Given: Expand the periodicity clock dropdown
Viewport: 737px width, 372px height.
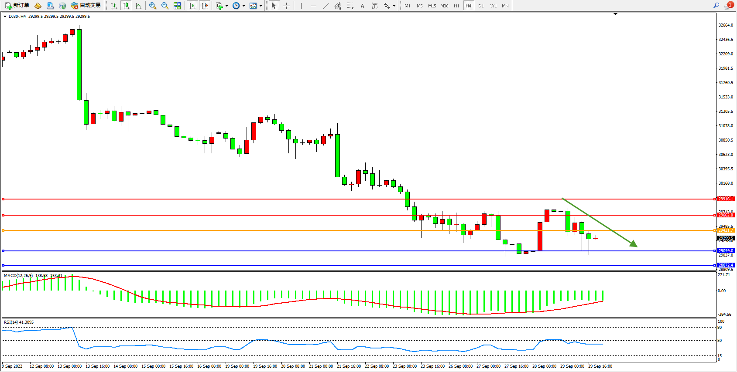Looking at the screenshot, I should pyautogui.click(x=243, y=6).
